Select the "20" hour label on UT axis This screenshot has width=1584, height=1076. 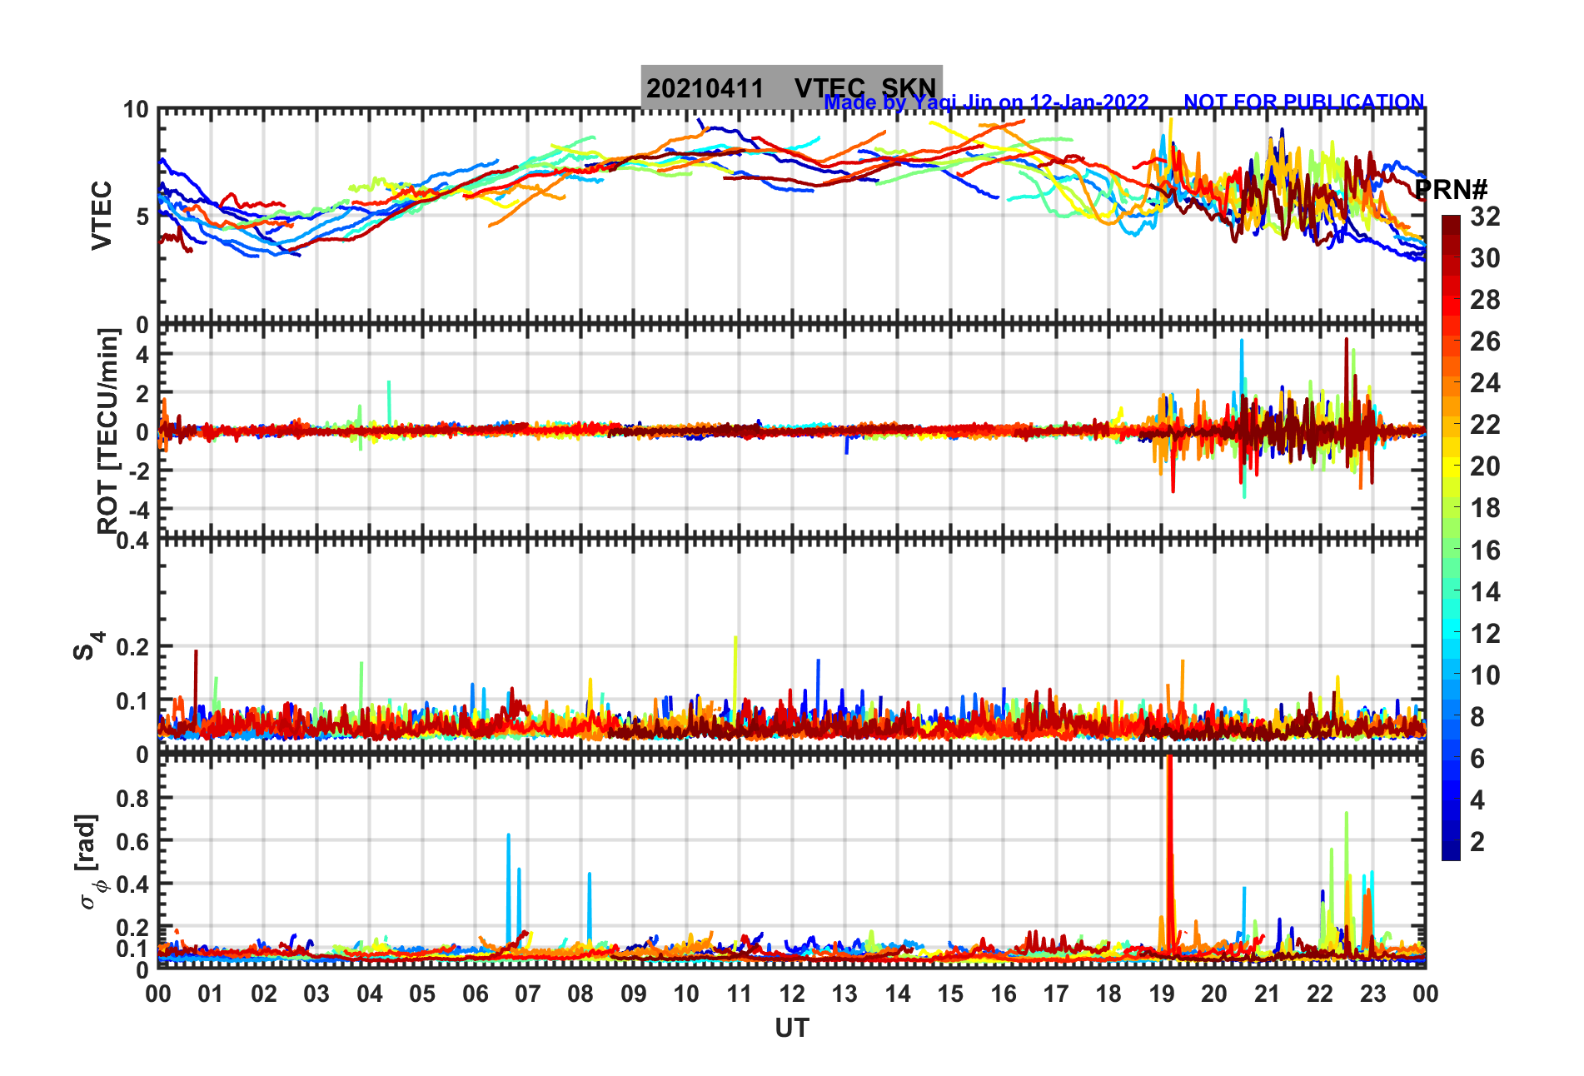pos(1214,994)
